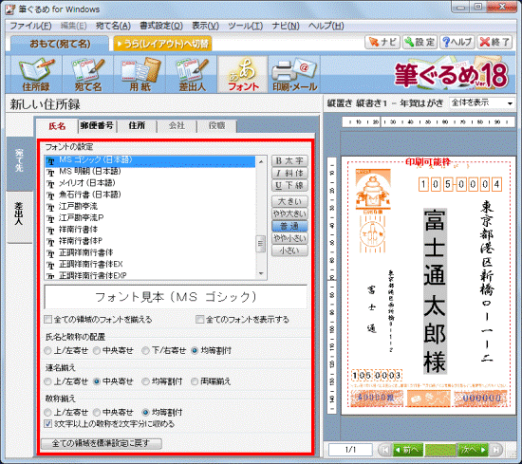Switch to the 住所 tab
The width and height of the screenshot is (522, 464).
tap(137, 125)
